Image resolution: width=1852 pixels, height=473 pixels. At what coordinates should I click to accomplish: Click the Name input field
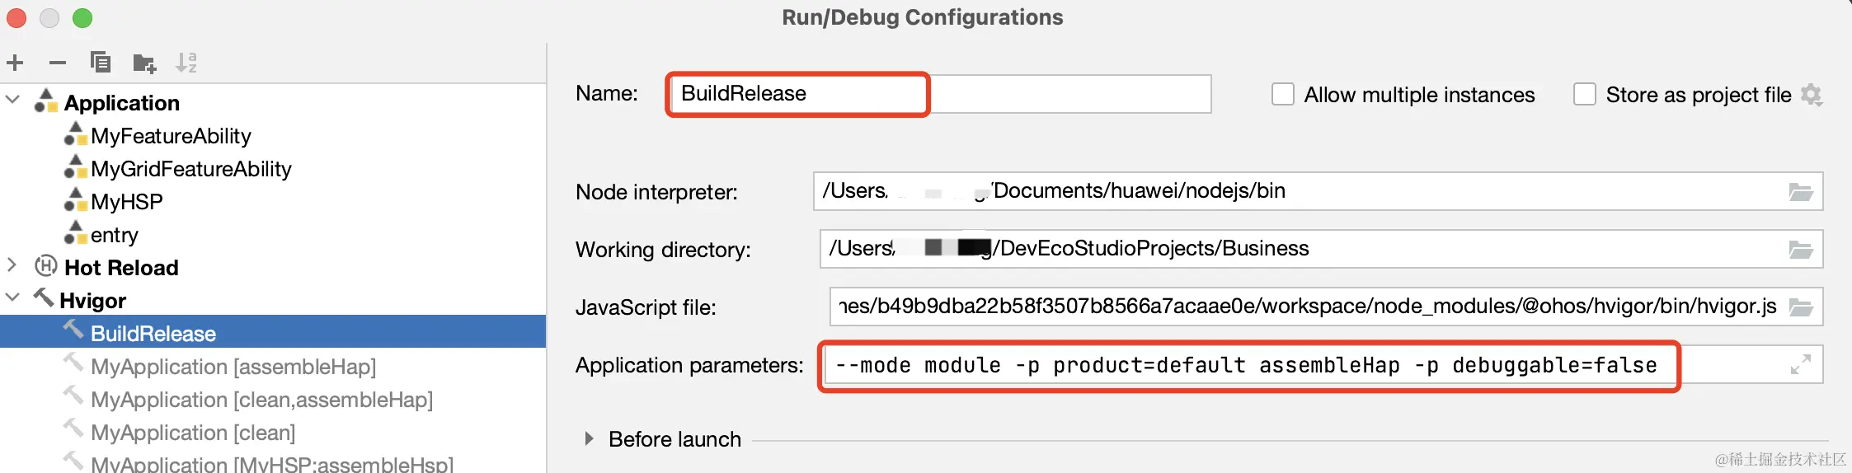coord(938,94)
